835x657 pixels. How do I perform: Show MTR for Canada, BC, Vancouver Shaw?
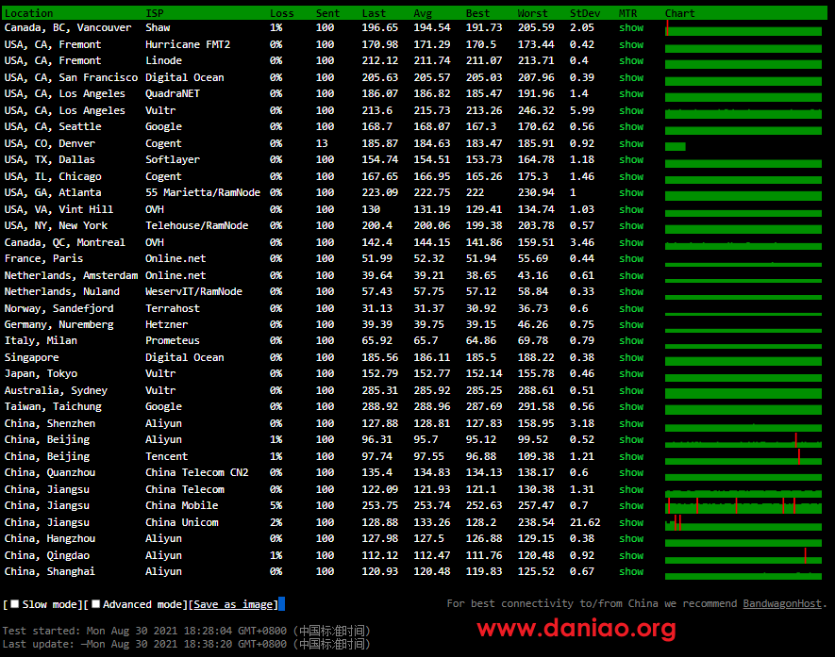click(x=631, y=27)
